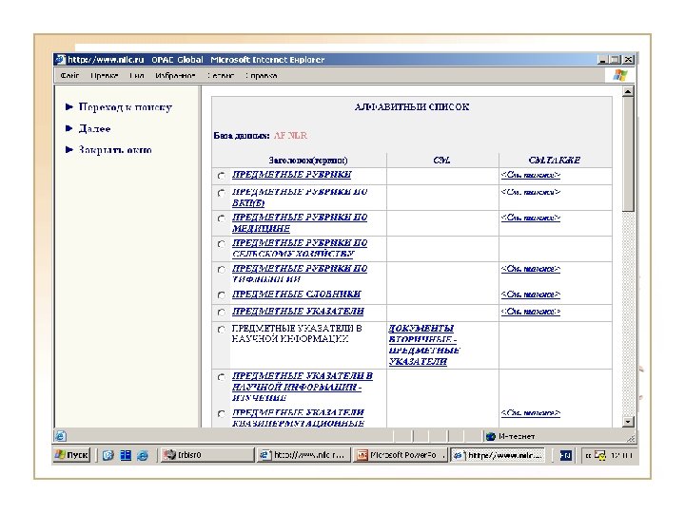The width and height of the screenshot is (685, 513).
Task: Open the Пуск start button
Action: [71, 455]
